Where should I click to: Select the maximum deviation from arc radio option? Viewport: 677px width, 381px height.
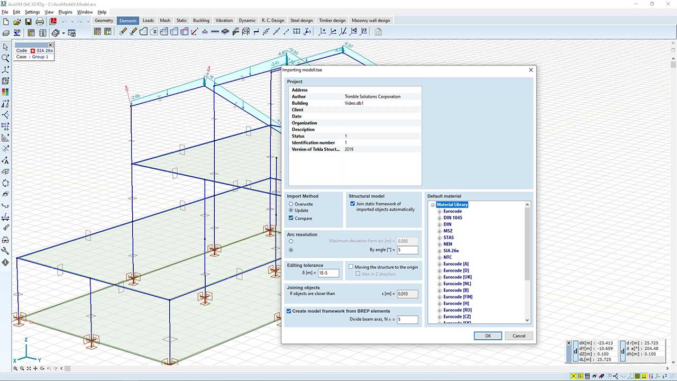tap(291, 241)
